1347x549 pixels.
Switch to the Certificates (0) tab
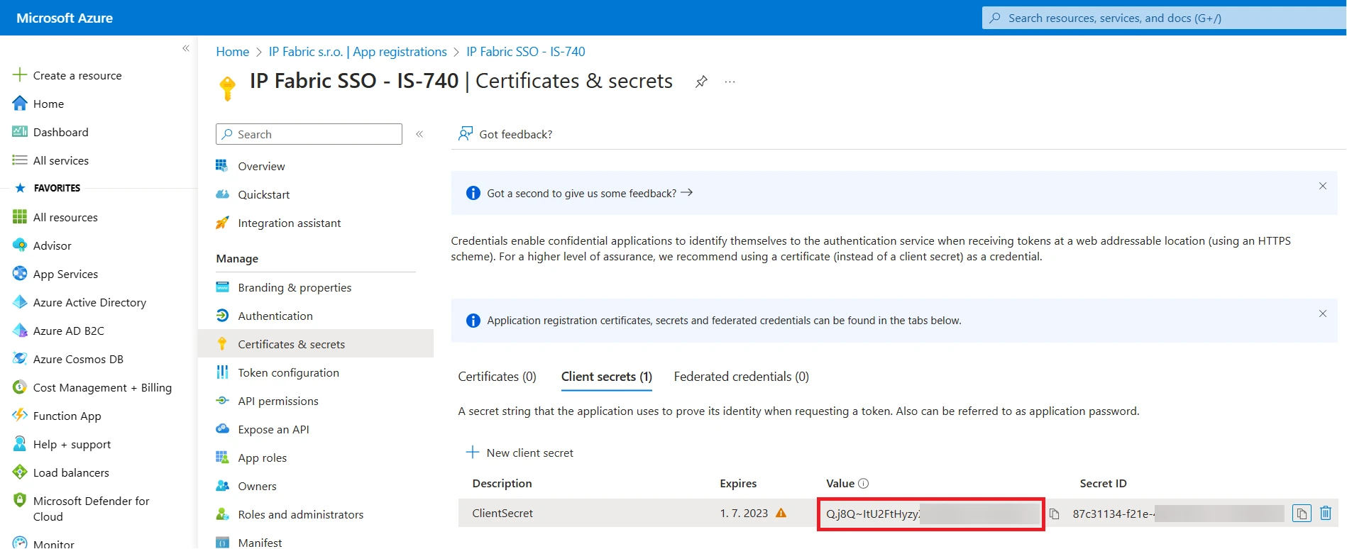pyautogui.click(x=497, y=377)
